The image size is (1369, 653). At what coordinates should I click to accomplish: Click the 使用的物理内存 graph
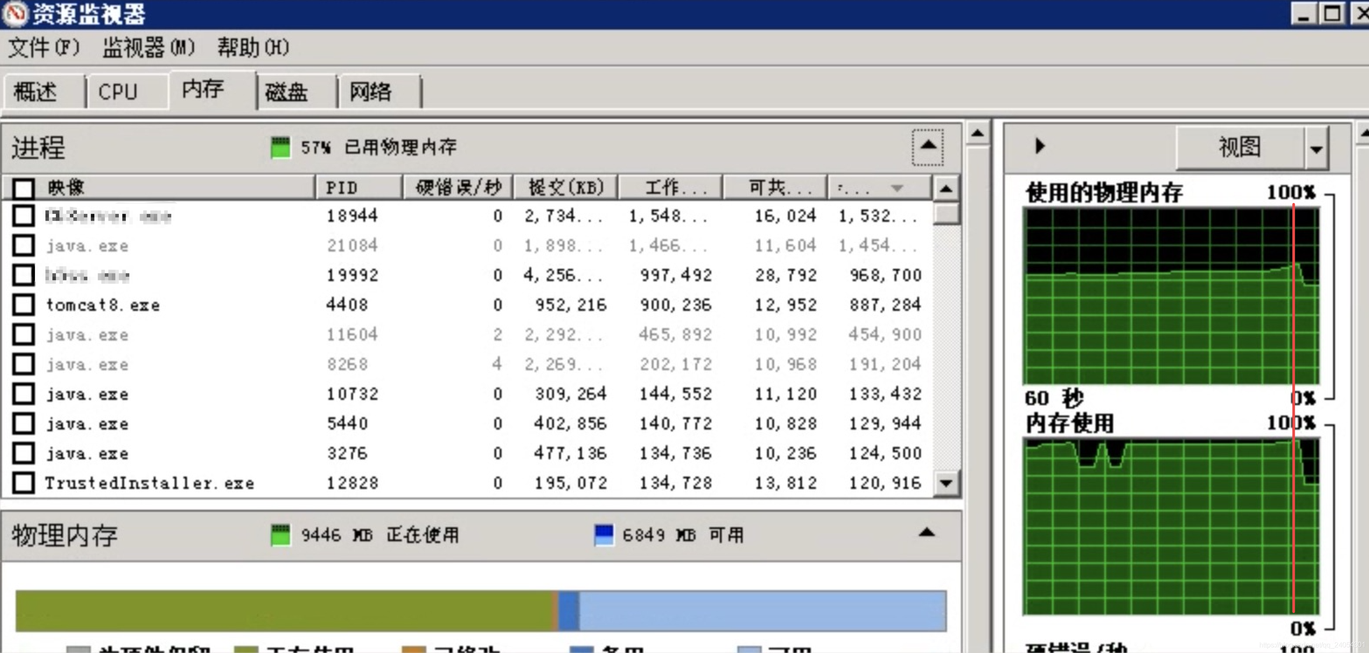(1171, 296)
